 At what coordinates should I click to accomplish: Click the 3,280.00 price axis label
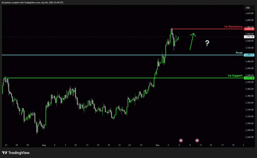(249, 130)
